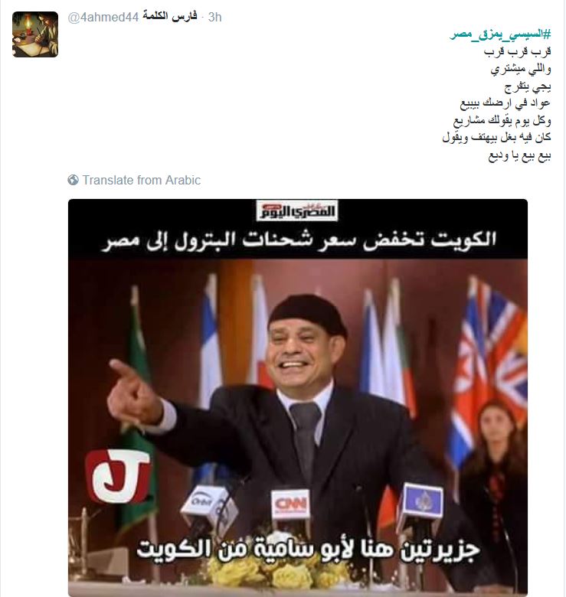This screenshot has height=597, width=566.
Task: Click the first tweet line قرب قرب قرب
Action: [x=517, y=51]
